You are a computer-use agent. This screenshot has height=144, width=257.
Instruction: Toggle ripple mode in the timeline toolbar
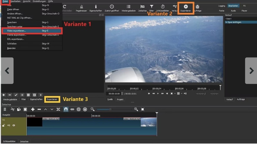tap(72, 110)
